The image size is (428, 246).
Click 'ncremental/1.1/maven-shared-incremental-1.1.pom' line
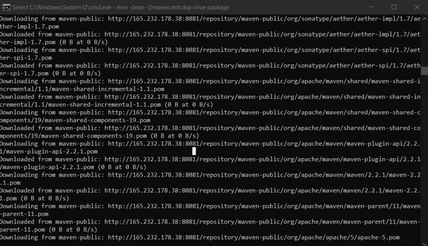tap(82, 89)
